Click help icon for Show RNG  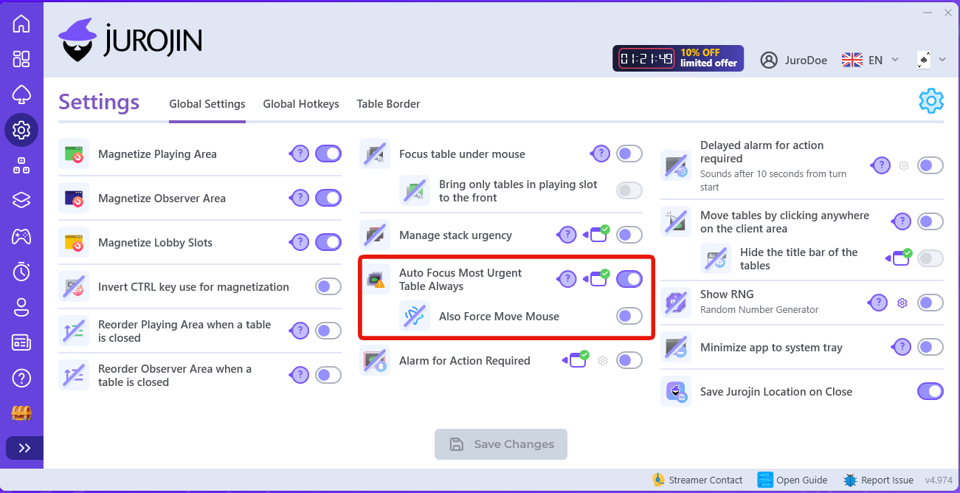[x=878, y=303]
